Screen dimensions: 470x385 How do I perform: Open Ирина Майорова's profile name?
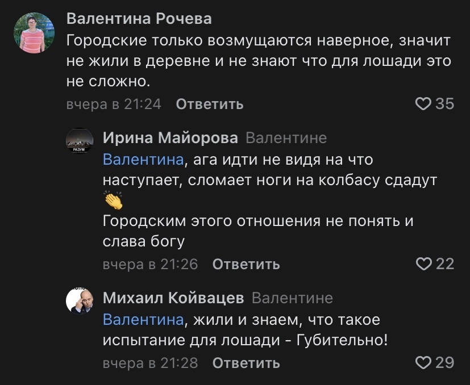[x=170, y=137]
